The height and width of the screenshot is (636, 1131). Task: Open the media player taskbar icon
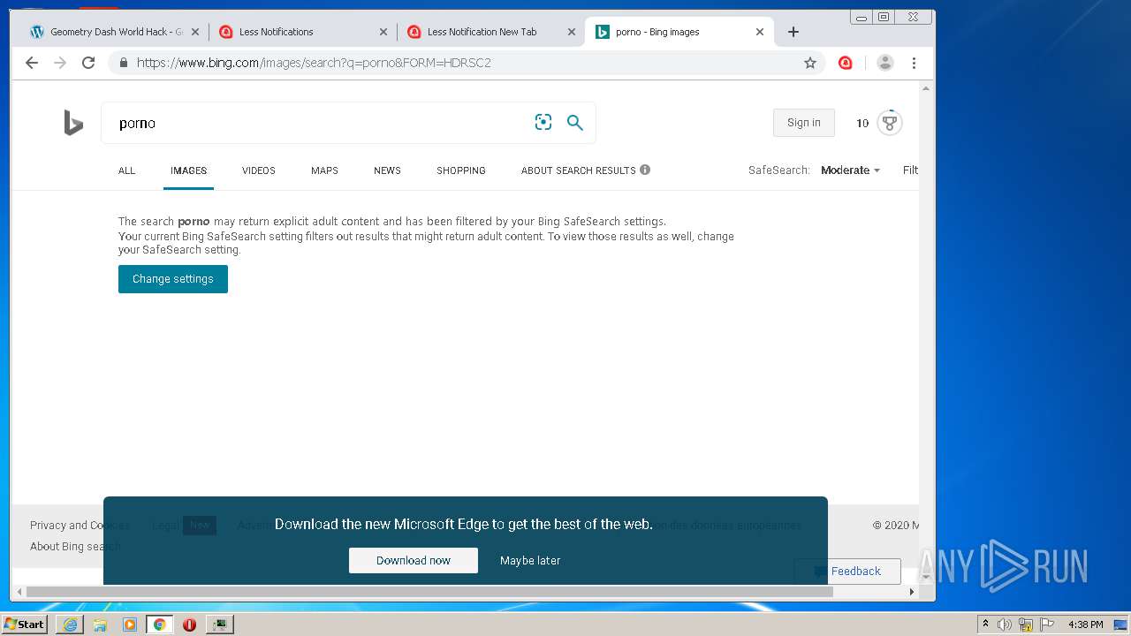pyautogui.click(x=130, y=625)
